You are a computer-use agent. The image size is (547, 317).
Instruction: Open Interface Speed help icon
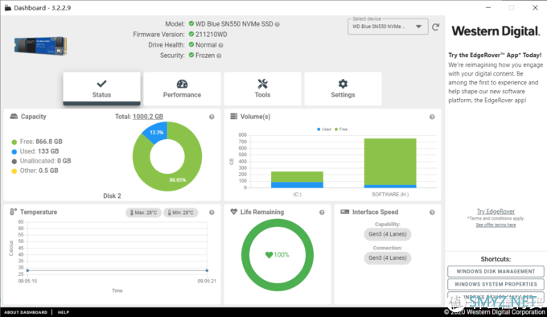click(432, 212)
